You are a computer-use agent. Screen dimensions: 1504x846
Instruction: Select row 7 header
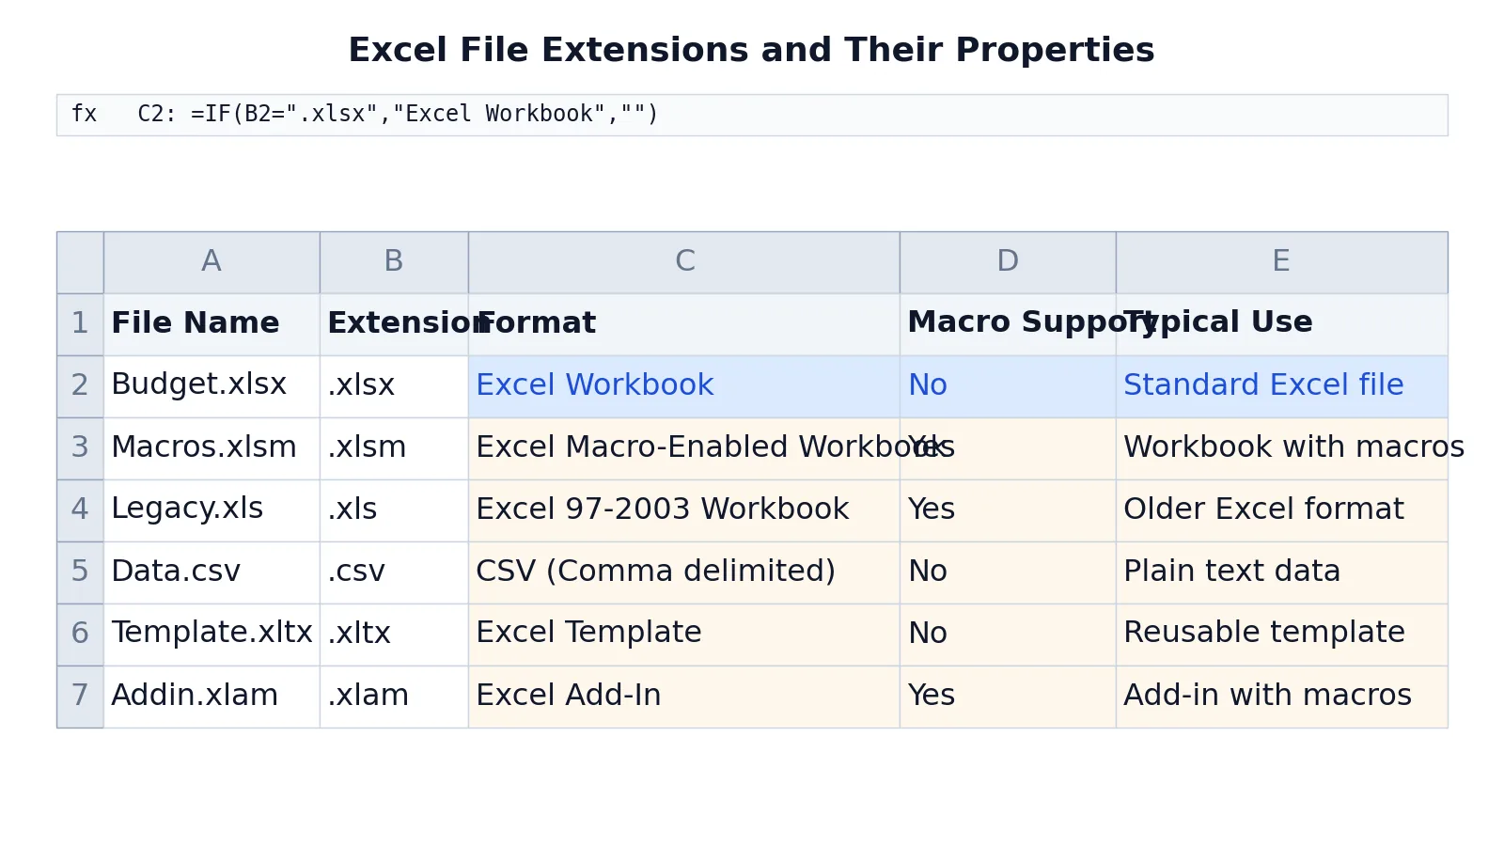80,697
